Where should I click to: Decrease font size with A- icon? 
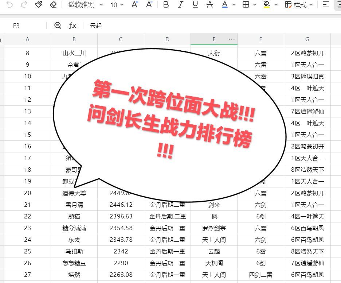149,4
